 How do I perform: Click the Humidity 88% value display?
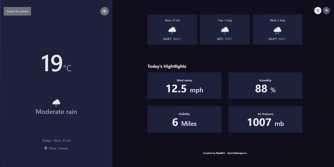(x=265, y=89)
